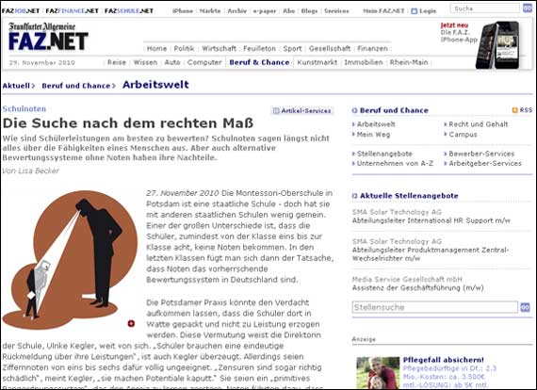Open sidebar Mein Weg link
This screenshot has width=537, height=390.
coord(373,134)
